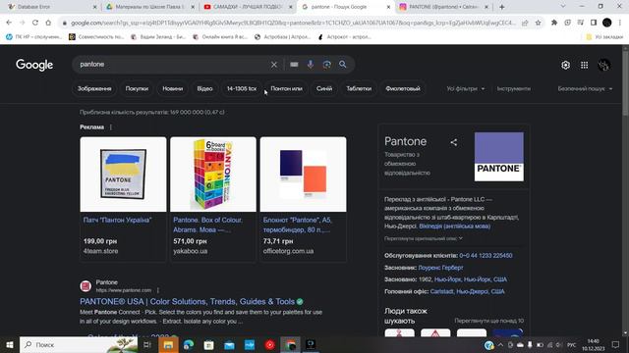Open Chrome three-dot menu
This screenshot has height=353, width=629.
620,23
